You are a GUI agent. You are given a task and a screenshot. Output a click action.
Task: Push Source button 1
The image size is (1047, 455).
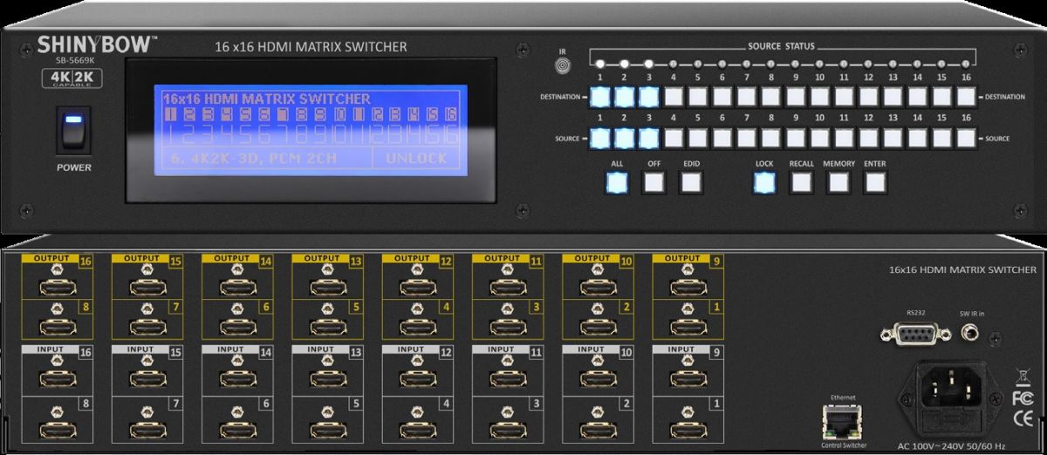599,138
